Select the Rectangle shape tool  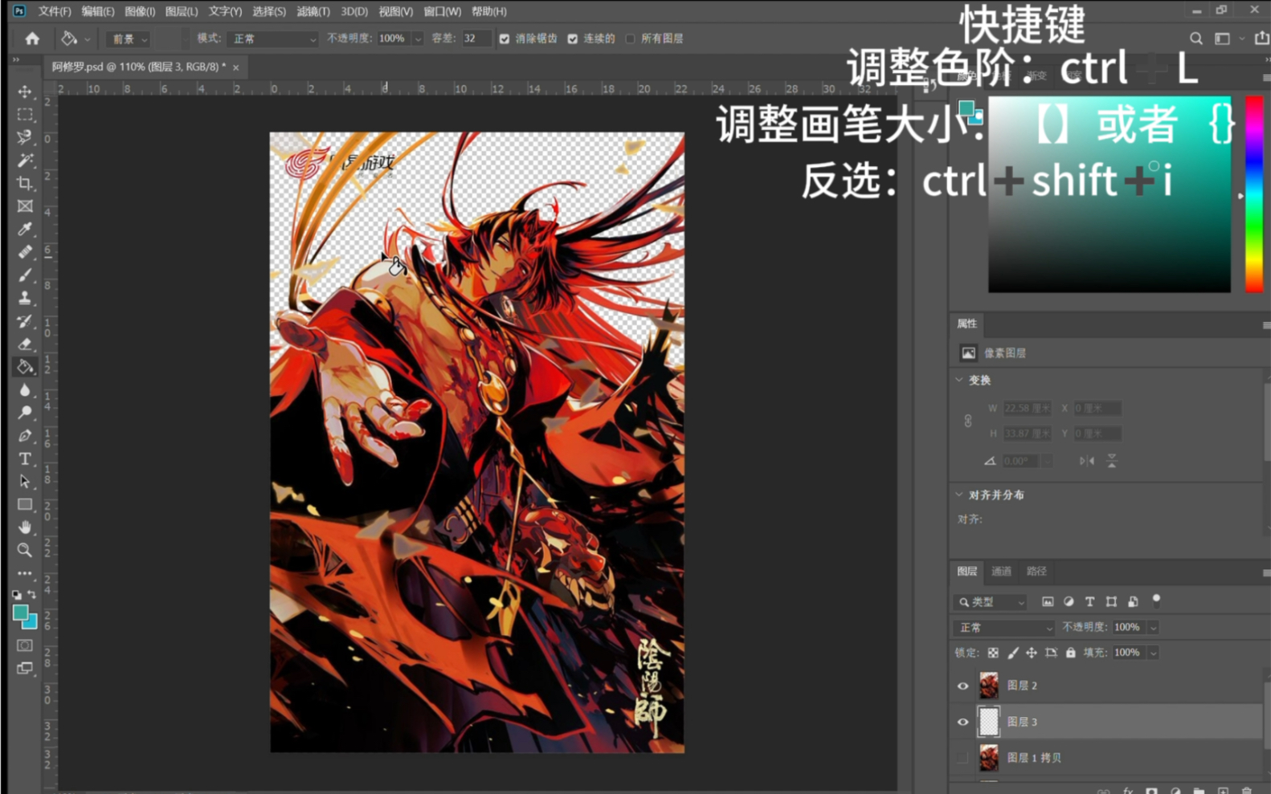tap(25, 504)
